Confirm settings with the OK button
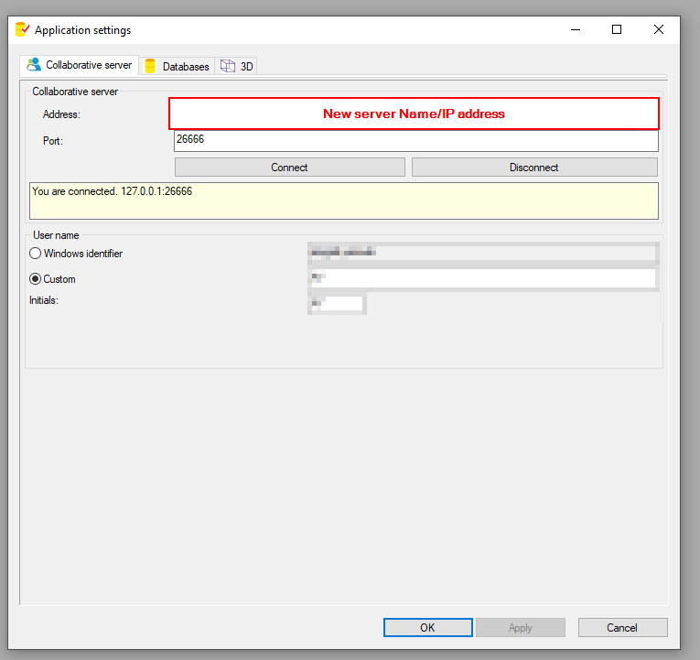Image resolution: width=700 pixels, height=660 pixels. [x=427, y=627]
